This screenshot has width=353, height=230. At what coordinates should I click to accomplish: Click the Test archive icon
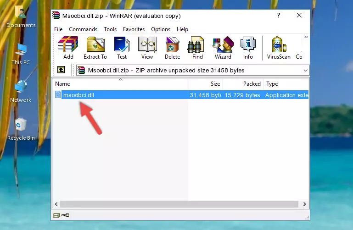pyautogui.click(x=122, y=48)
